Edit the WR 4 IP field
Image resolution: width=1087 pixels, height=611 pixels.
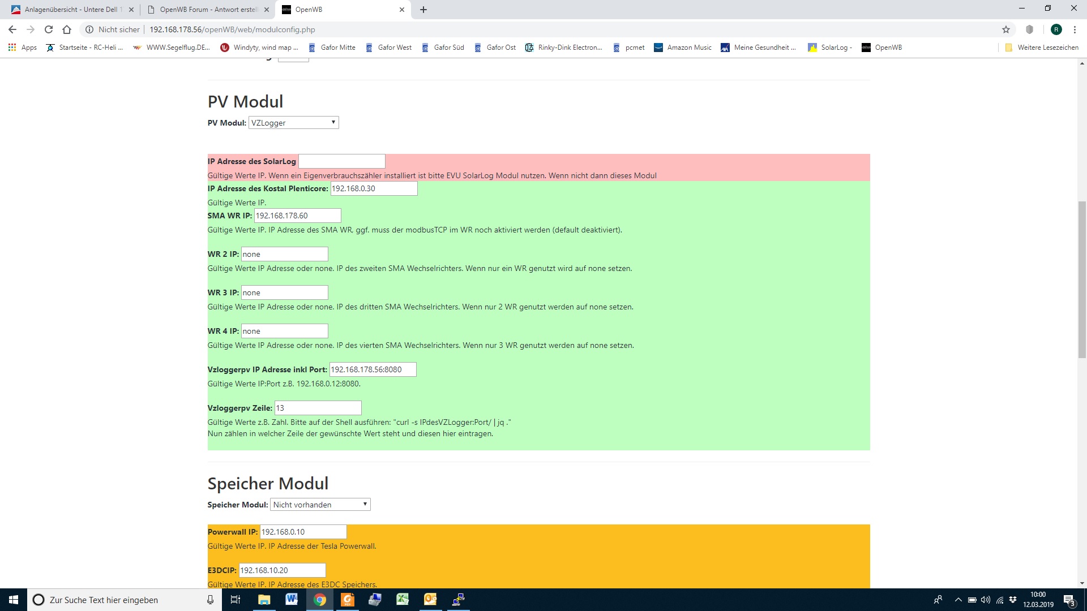pyautogui.click(x=285, y=331)
